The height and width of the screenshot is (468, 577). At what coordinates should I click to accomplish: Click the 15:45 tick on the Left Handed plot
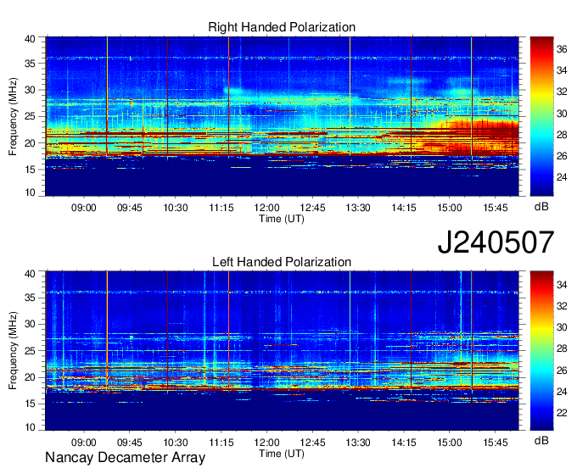coord(496,443)
